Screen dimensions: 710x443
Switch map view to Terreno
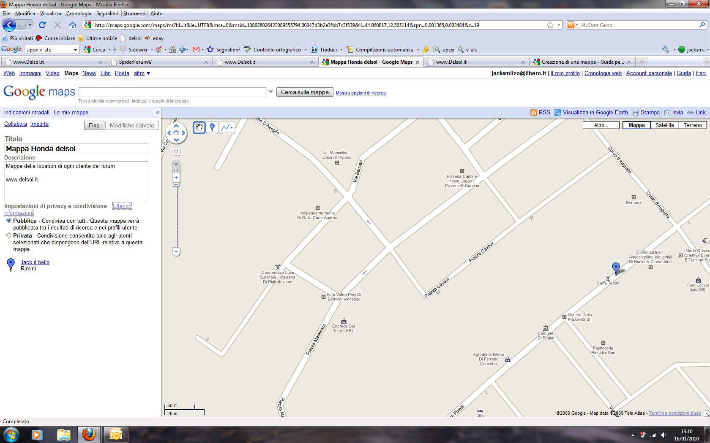point(693,125)
